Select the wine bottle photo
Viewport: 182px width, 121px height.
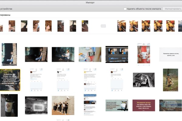coord(9,105)
